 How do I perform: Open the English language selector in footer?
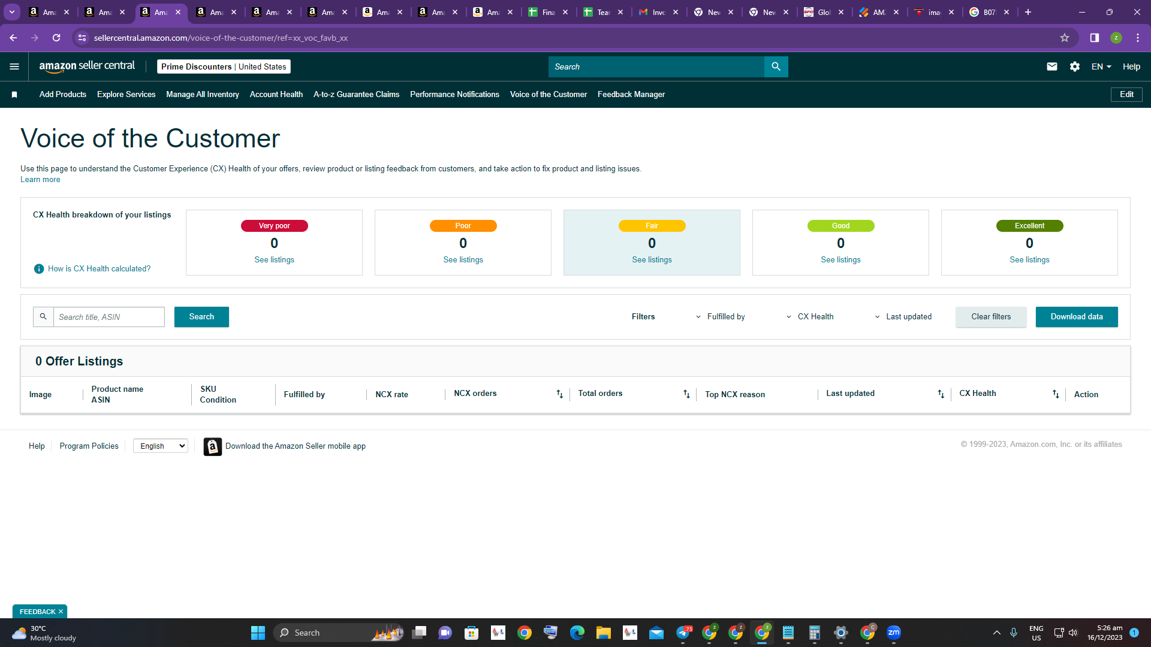click(x=161, y=446)
